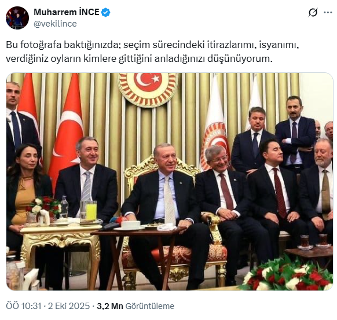The image size is (337, 320).
Task: Click the blue verified badge
Action: 105,12
